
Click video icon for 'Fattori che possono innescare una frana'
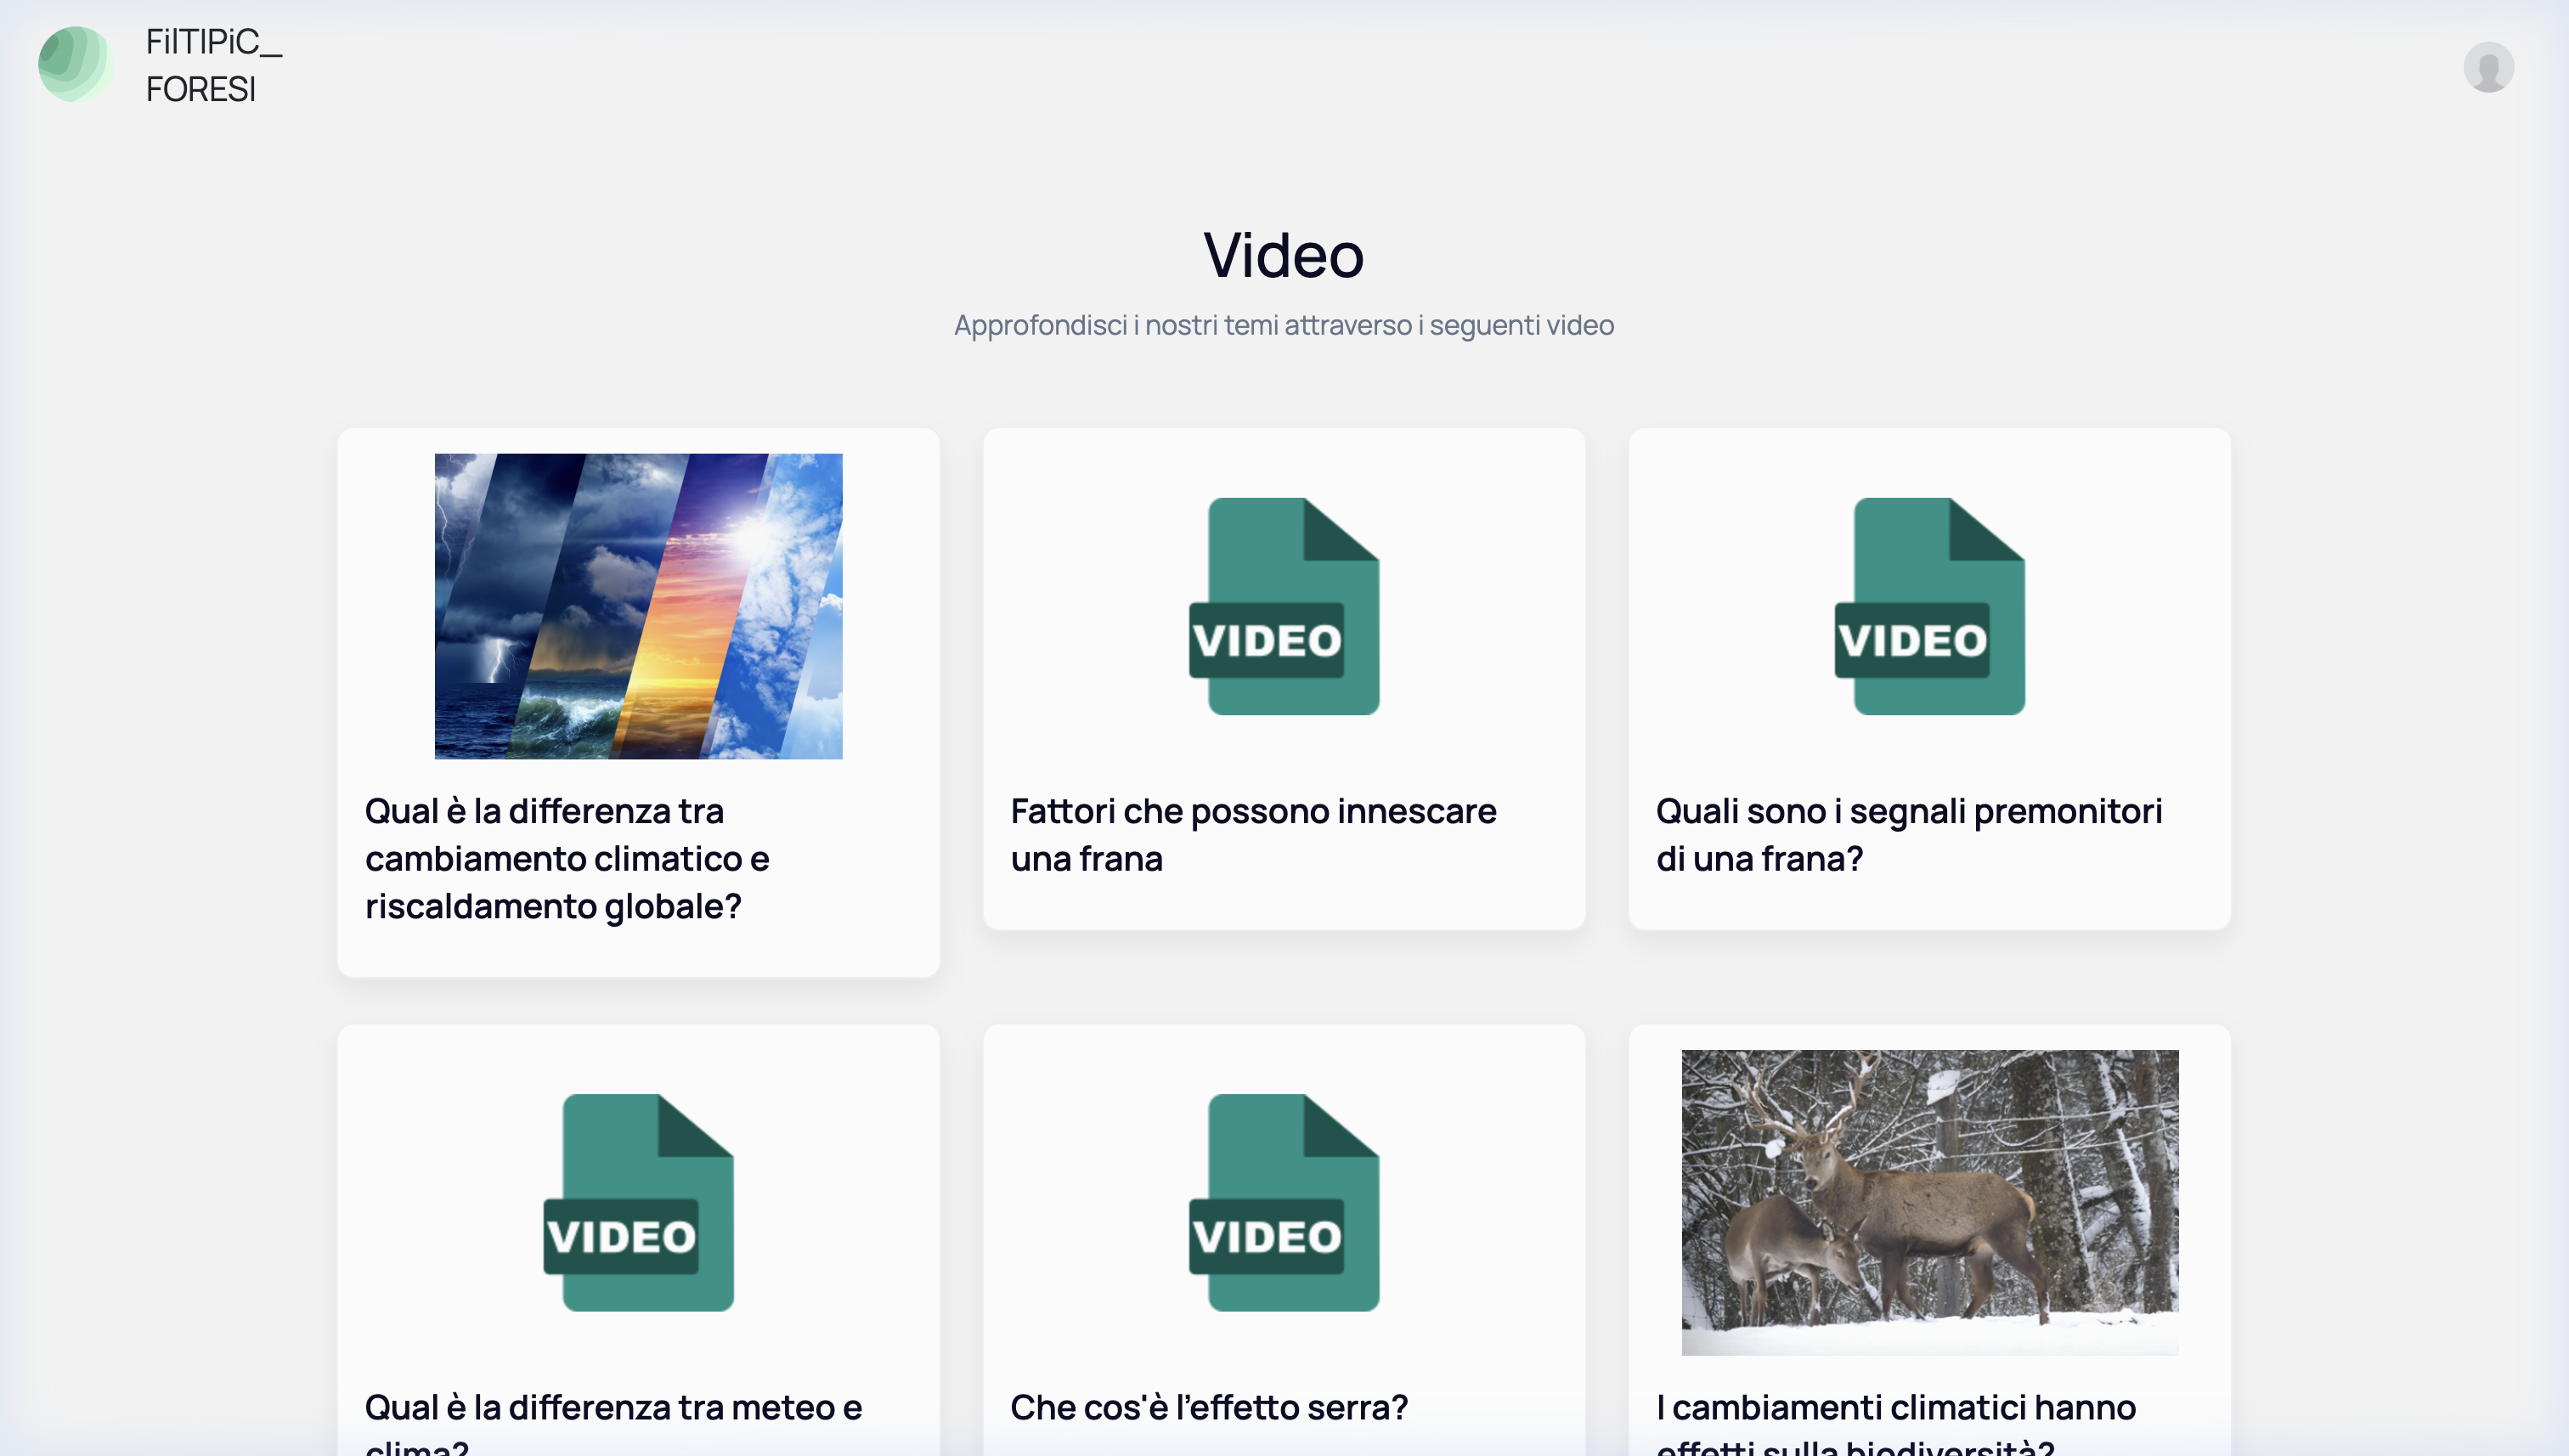pos(1284,606)
